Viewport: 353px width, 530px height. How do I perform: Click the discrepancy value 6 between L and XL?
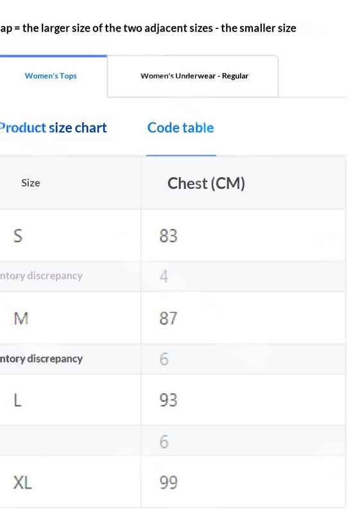[164, 441]
